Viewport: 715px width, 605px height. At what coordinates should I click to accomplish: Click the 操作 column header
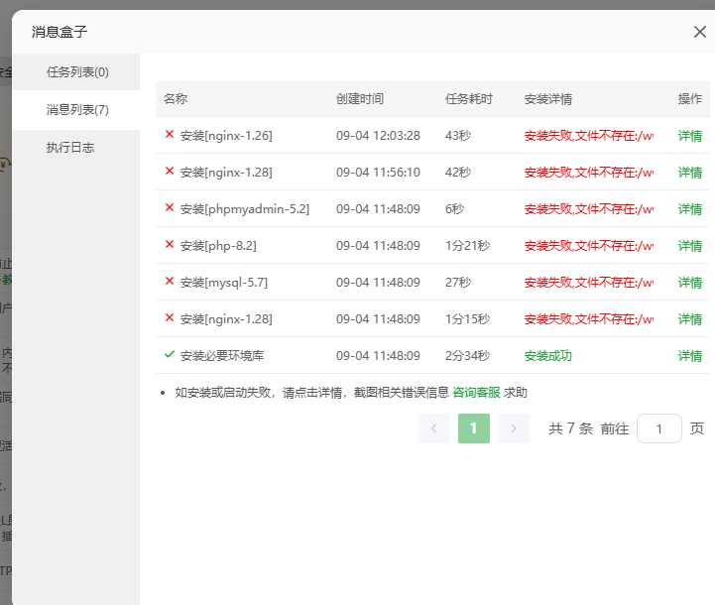point(689,99)
